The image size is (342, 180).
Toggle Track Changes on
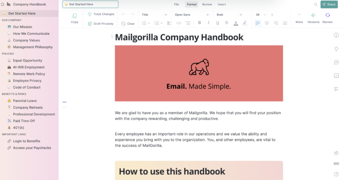point(101,14)
